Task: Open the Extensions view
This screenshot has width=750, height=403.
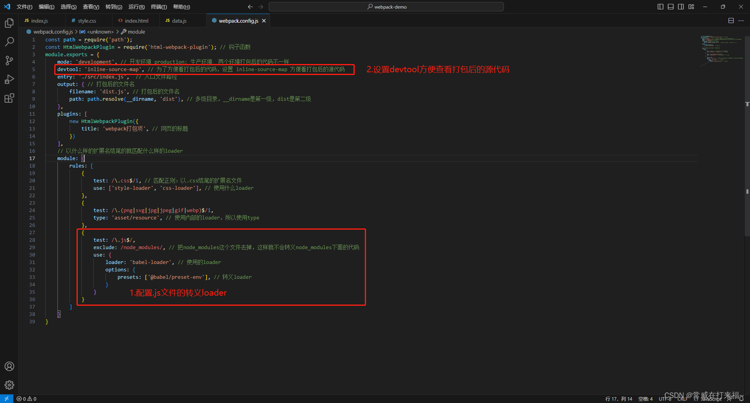Action: [x=9, y=98]
